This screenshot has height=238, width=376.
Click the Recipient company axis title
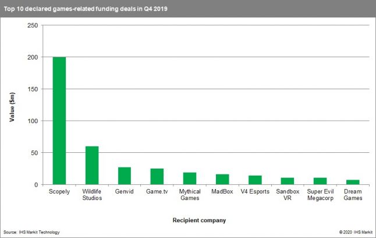click(x=198, y=220)
